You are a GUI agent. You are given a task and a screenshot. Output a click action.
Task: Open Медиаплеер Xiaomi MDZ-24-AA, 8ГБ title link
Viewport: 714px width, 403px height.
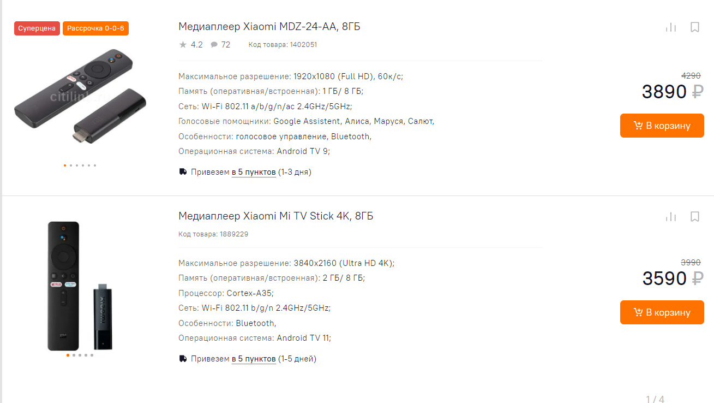pyautogui.click(x=269, y=27)
